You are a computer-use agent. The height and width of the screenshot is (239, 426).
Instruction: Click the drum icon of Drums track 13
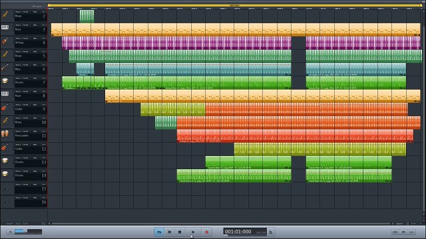(x=5, y=161)
